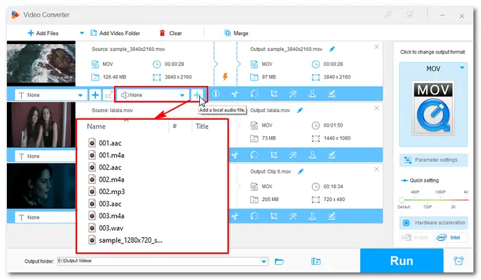Click the rotate icon in the lalala.mov toolbar

point(254,155)
